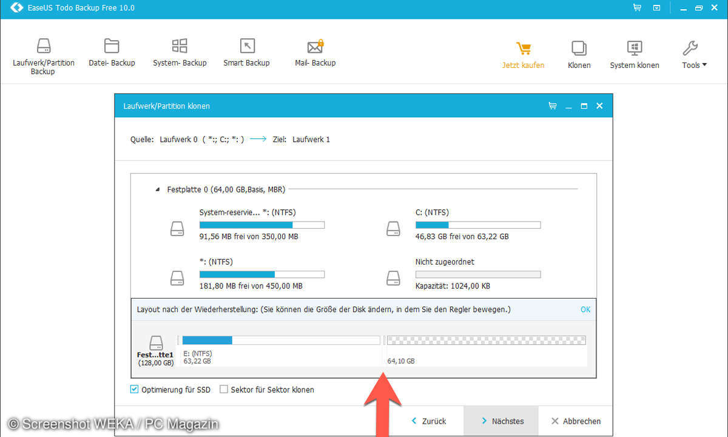Launch Smart Backup
The width and height of the screenshot is (728, 437).
coord(246,53)
